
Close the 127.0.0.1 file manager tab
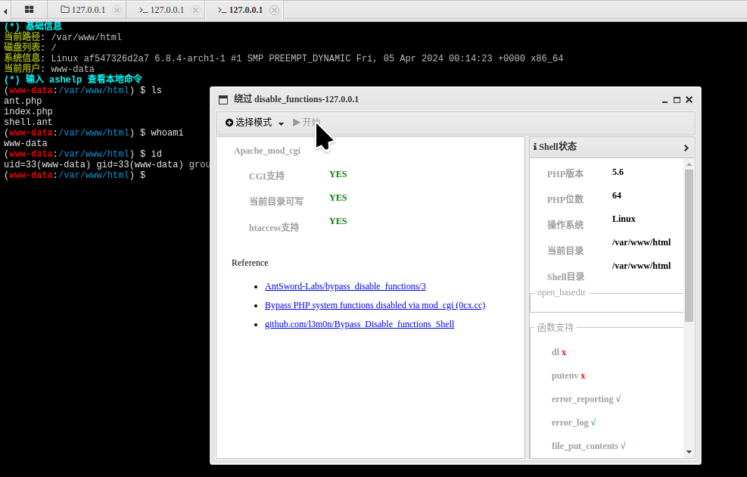(115, 10)
